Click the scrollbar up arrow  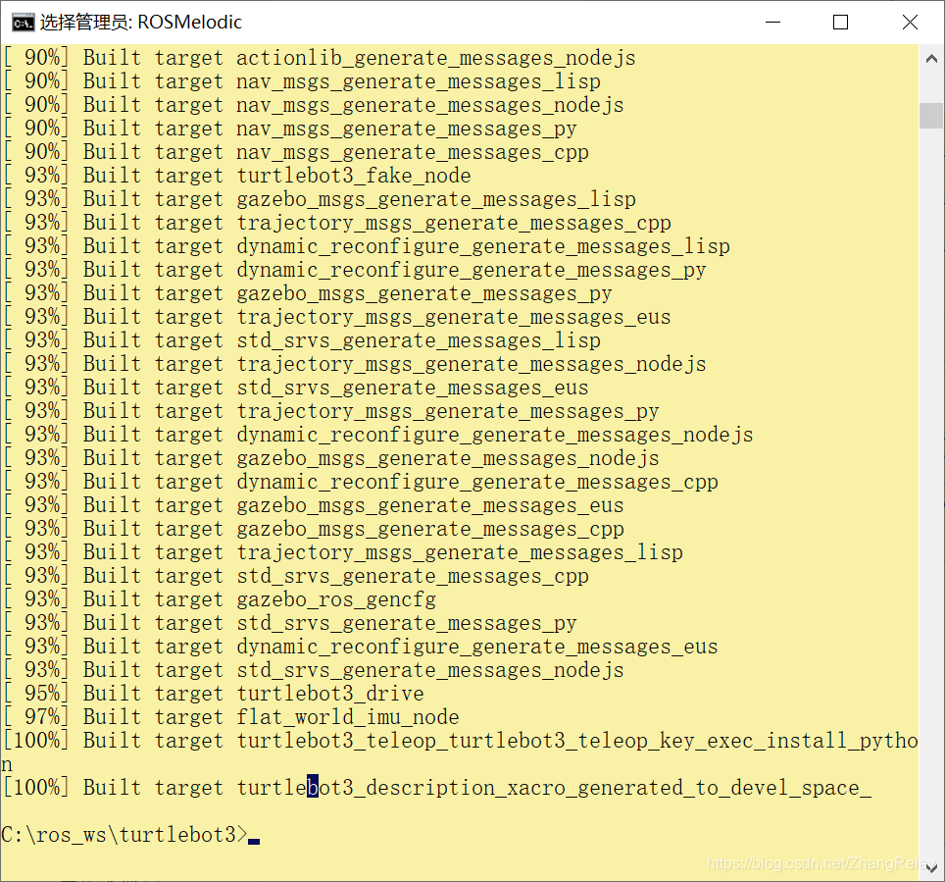[931, 59]
